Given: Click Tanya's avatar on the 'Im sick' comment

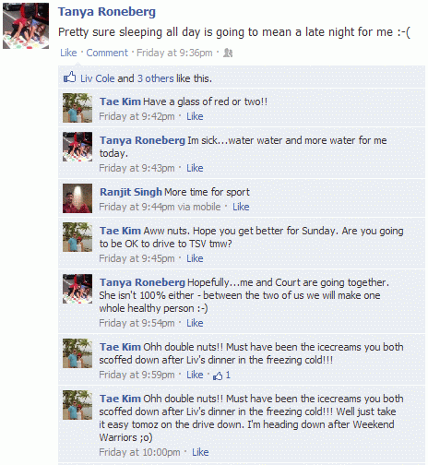Looking at the screenshot, I should click(x=77, y=147).
